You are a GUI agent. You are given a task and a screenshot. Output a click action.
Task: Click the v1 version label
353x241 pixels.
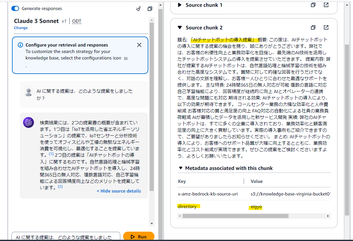tap(64, 21)
